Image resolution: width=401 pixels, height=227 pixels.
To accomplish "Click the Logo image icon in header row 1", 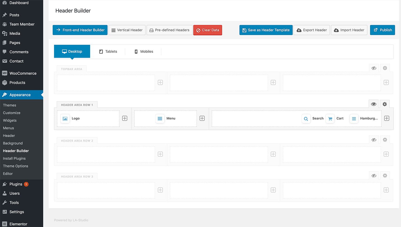I will pos(65,118).
